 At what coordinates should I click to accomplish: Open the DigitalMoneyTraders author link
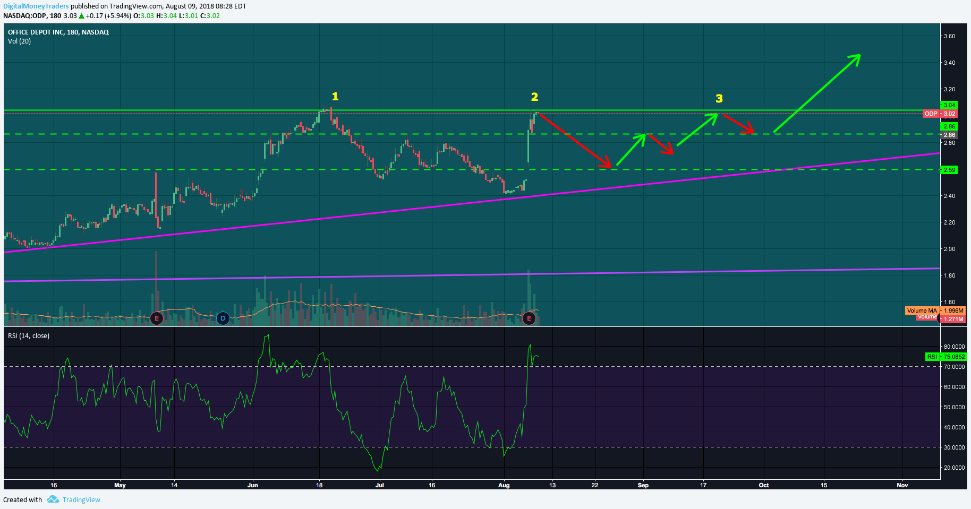pos(36,6)
